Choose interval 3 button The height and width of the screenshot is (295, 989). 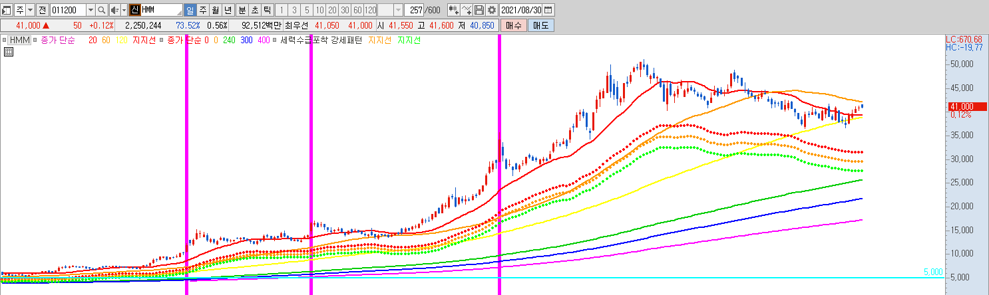click(294, 10)
